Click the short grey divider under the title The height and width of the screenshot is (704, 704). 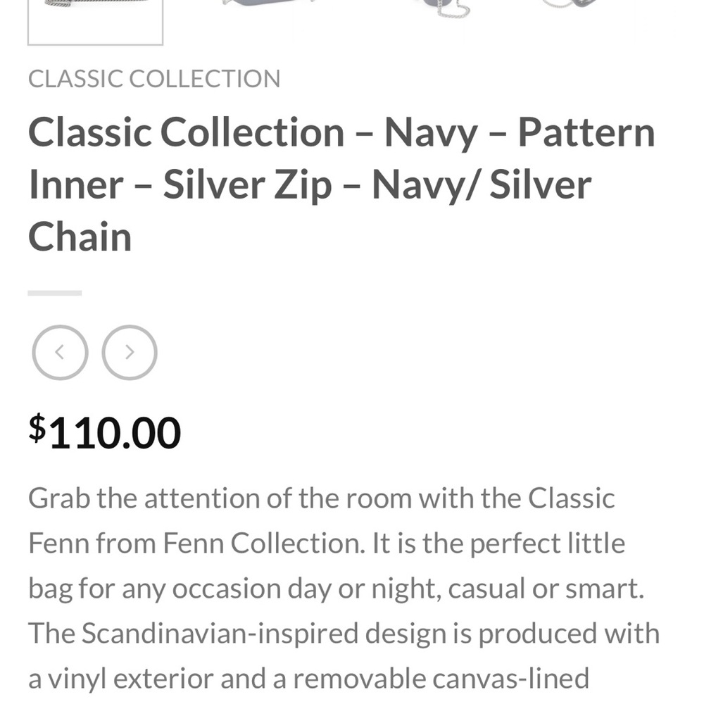click(55, 293)
